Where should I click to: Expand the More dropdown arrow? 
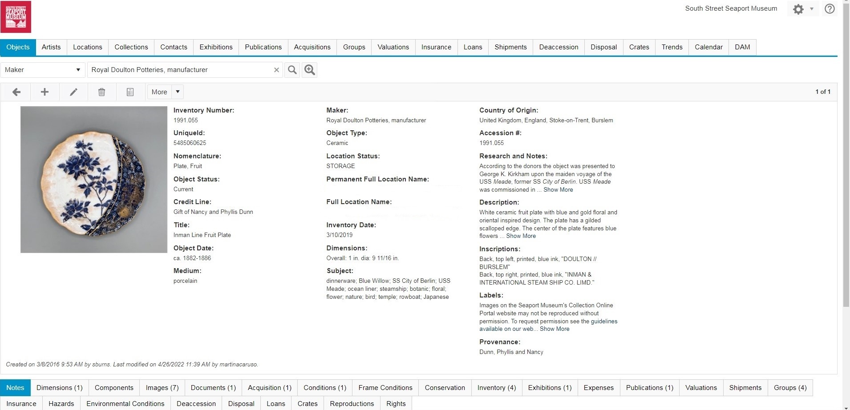click(178, 92)
